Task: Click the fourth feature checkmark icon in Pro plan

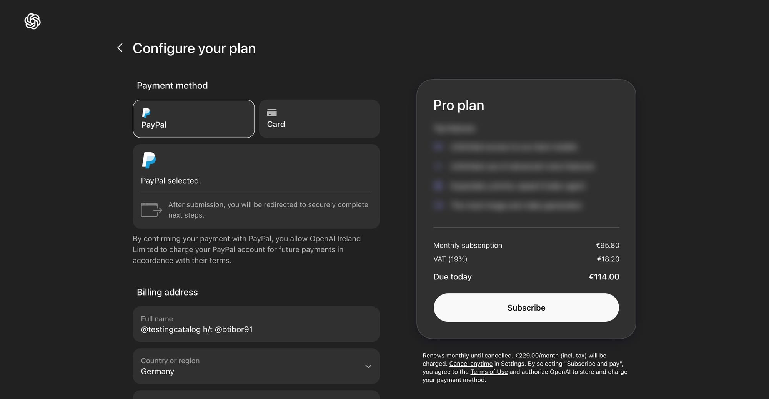Action: tap(438, 205)
